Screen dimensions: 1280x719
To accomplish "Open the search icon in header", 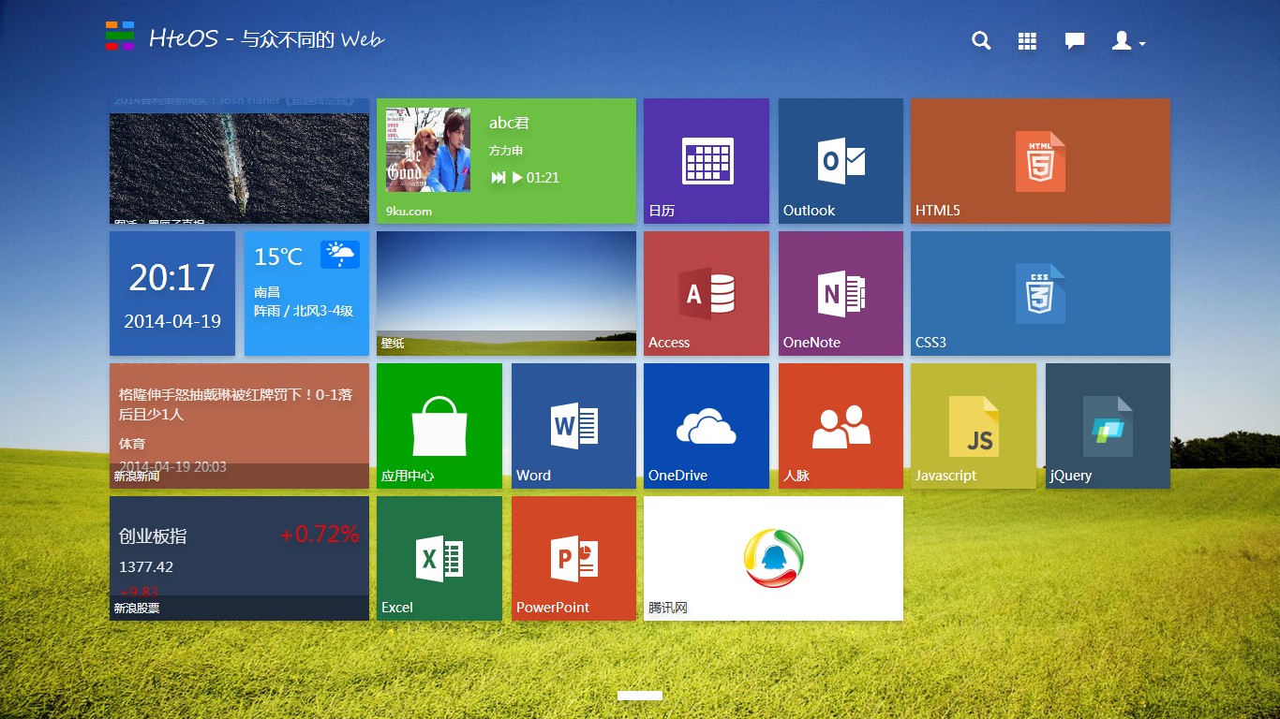I will [x=981, y=40].
